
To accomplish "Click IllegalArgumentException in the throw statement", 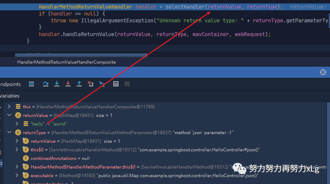I will (x=118, y=21).
